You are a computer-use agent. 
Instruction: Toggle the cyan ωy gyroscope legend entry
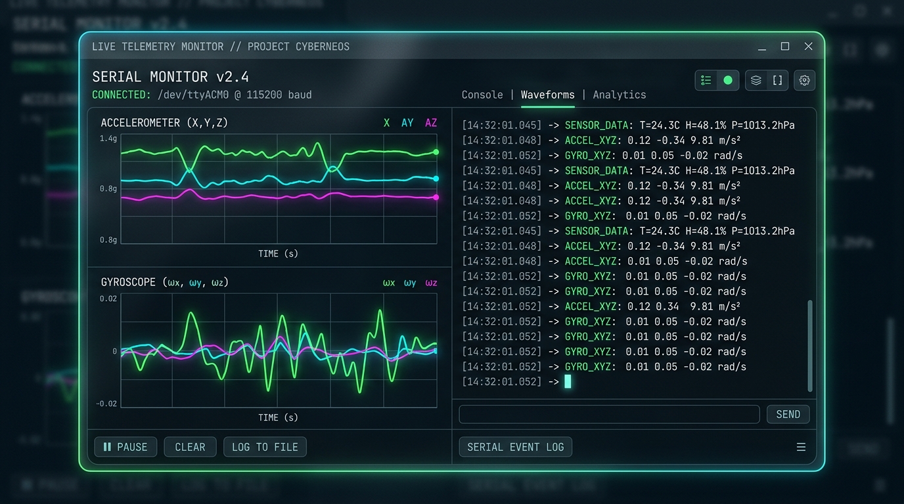(x=410, y=283)
